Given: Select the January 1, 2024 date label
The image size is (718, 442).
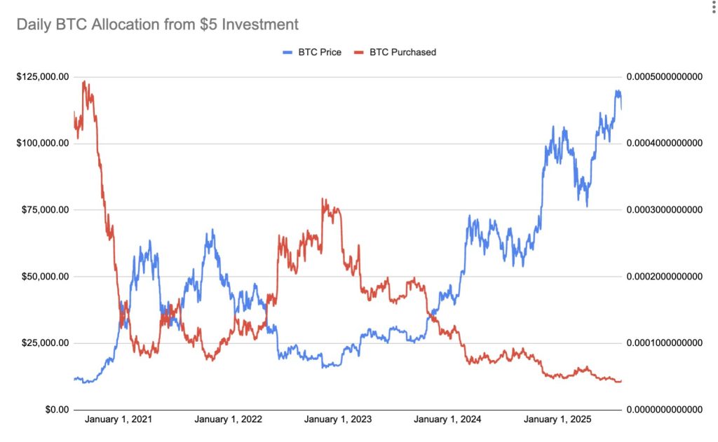Looking at the screenshot, I should point(447,420).
